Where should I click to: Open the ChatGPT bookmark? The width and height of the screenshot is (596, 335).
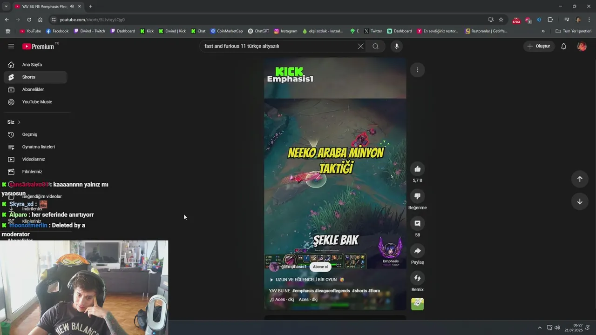258,31
